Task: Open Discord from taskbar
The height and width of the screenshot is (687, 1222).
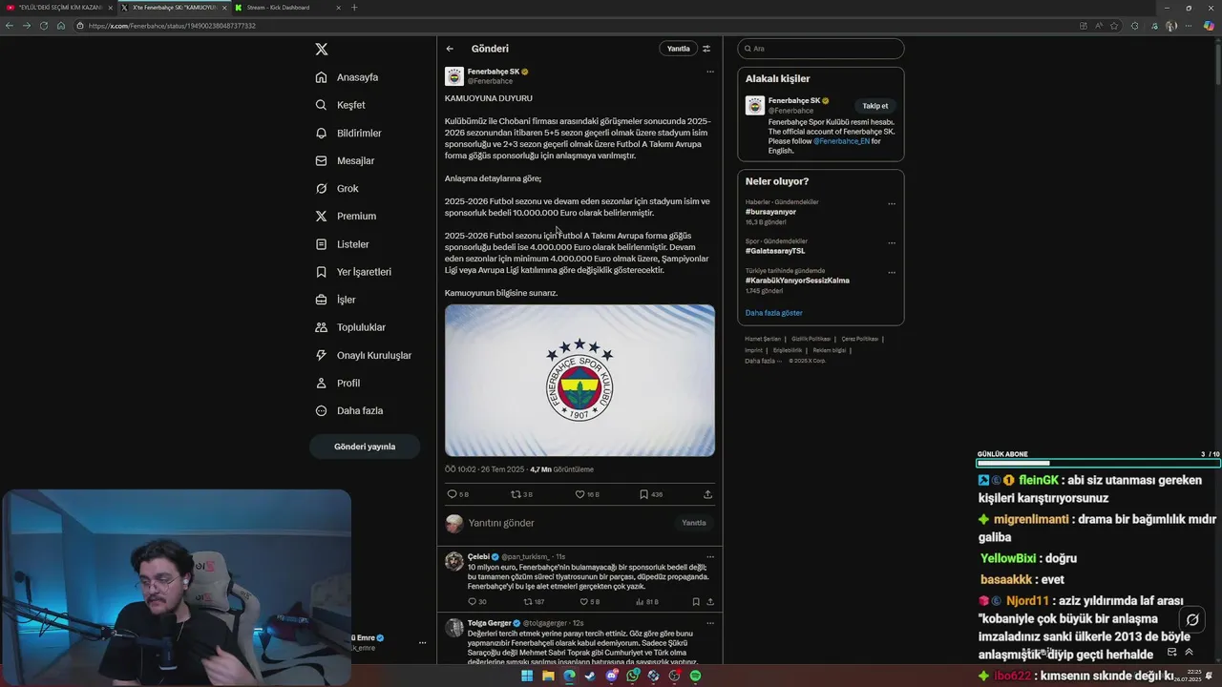Action: tap(611, 676)
